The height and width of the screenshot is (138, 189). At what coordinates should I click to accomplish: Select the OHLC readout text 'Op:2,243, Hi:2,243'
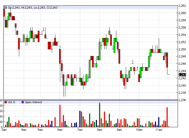click(20, 8)
